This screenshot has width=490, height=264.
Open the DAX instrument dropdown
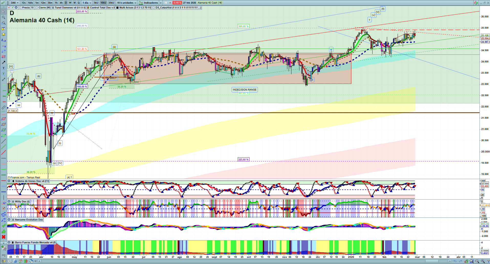(x=15, y=3)
